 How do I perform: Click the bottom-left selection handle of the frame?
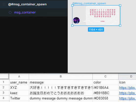72,25
